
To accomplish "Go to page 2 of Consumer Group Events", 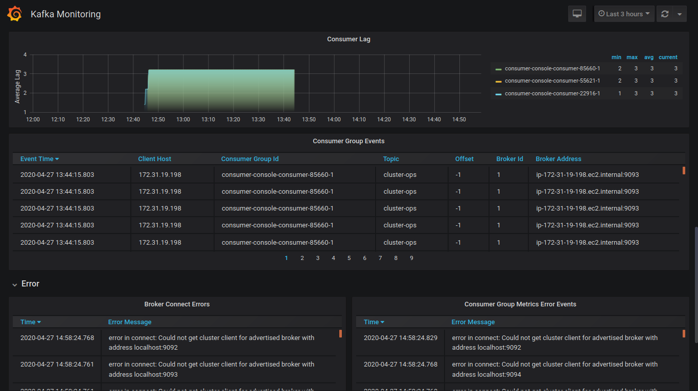I will (x=302, y=258).
